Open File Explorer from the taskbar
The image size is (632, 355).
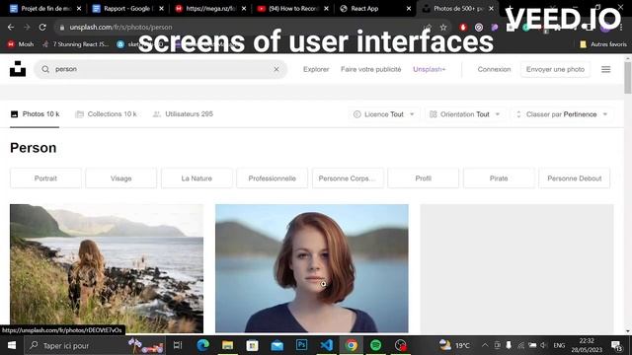pyautogui.click(x=228, y=345)
